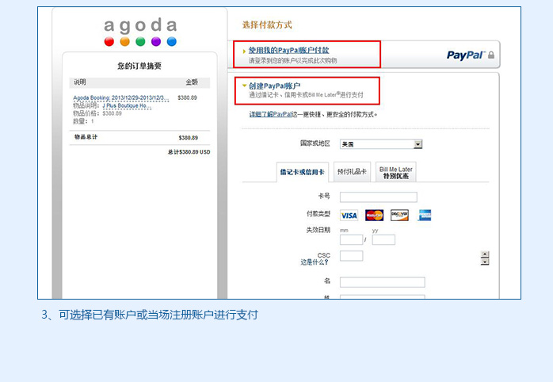Expand the 使用我的PayPal账户付款 arrow

[x=244, y=52]
